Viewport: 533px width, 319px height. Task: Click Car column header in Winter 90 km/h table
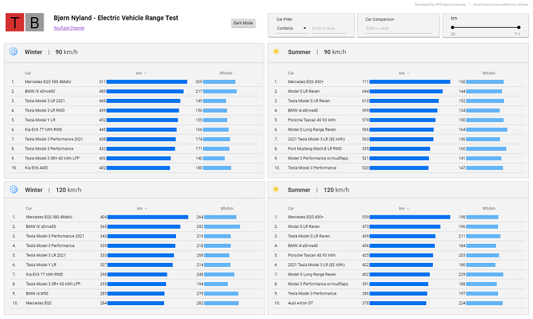coord(28,73)
